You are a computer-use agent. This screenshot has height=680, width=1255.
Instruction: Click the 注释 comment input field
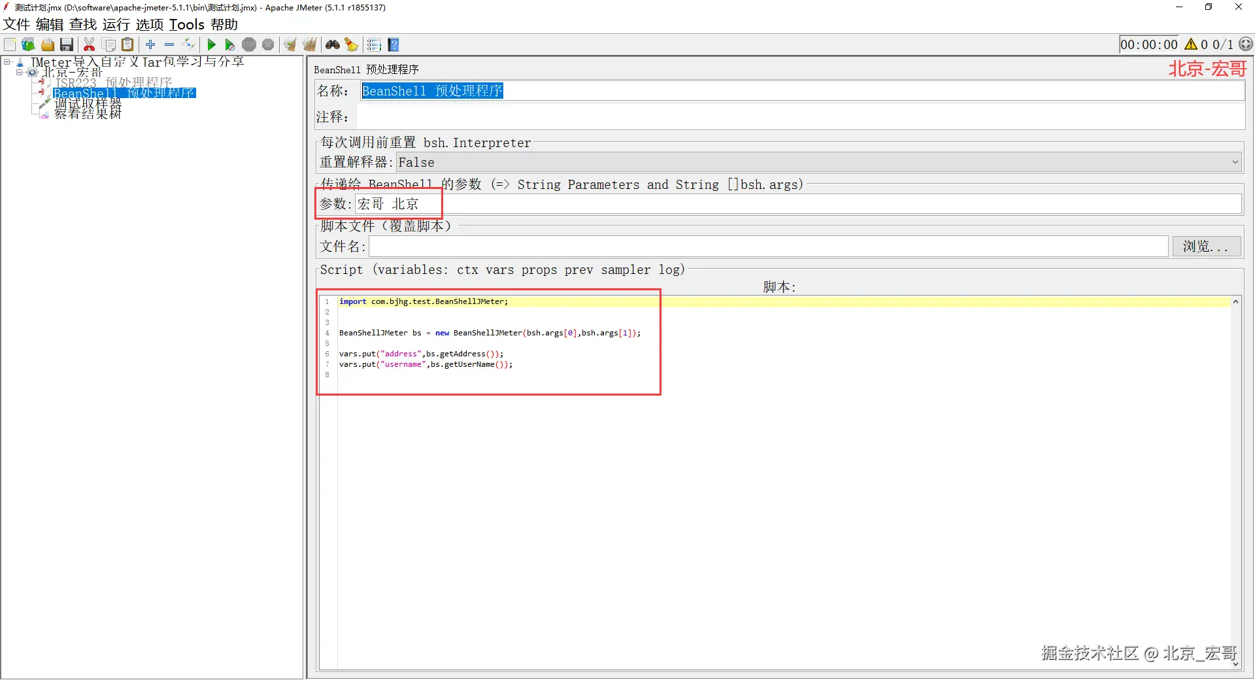tap(801, 117)
